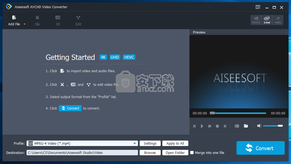The image size is (291, 164).
Task: Open the Clip tool
Action: coord(37,20)
